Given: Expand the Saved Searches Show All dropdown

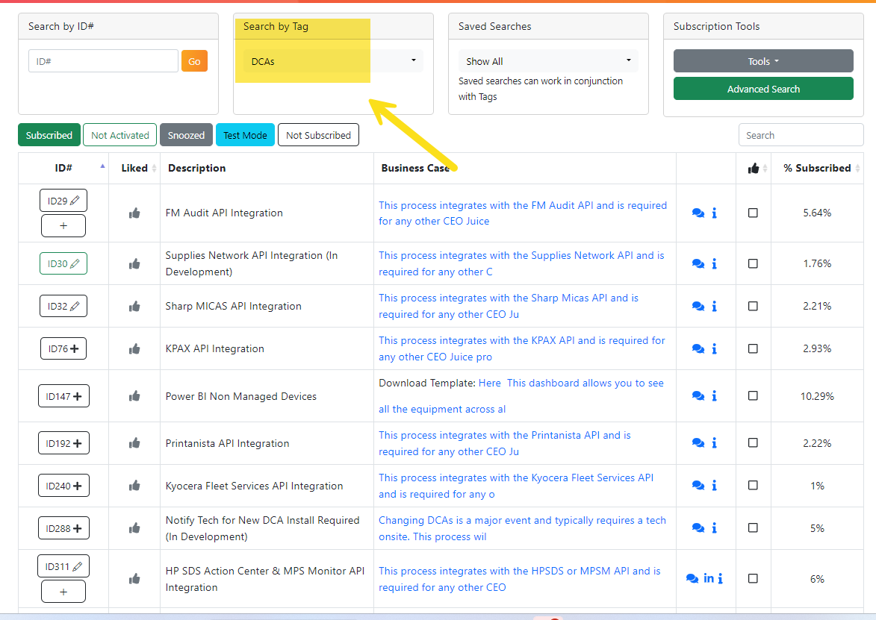Looking at the screenshot, I should pyautogui.click(x=548, y=61).
